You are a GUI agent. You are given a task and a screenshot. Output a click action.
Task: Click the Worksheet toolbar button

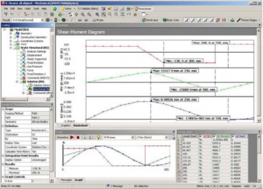pyautogui.click(x=143, y=9)
